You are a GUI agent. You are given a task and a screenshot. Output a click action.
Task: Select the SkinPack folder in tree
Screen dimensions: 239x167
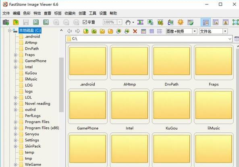coord(33,146)
